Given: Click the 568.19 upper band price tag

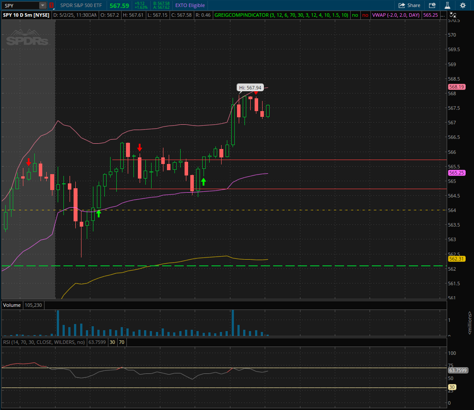Looking at the screenshot, I should (456, 87).
